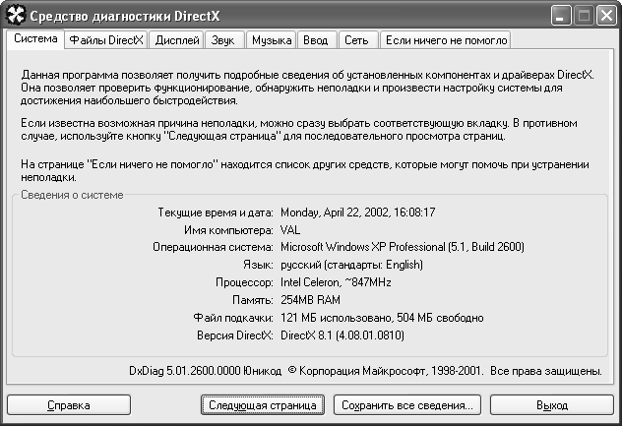Click the Память label

tap(253, 300)
